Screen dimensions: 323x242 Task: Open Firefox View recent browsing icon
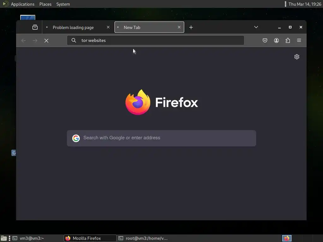point(35,27)
